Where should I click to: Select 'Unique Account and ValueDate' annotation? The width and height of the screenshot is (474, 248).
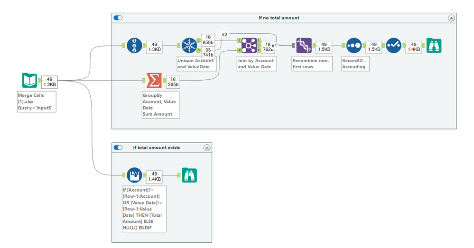pyautogui.click(x=197, y=64)
